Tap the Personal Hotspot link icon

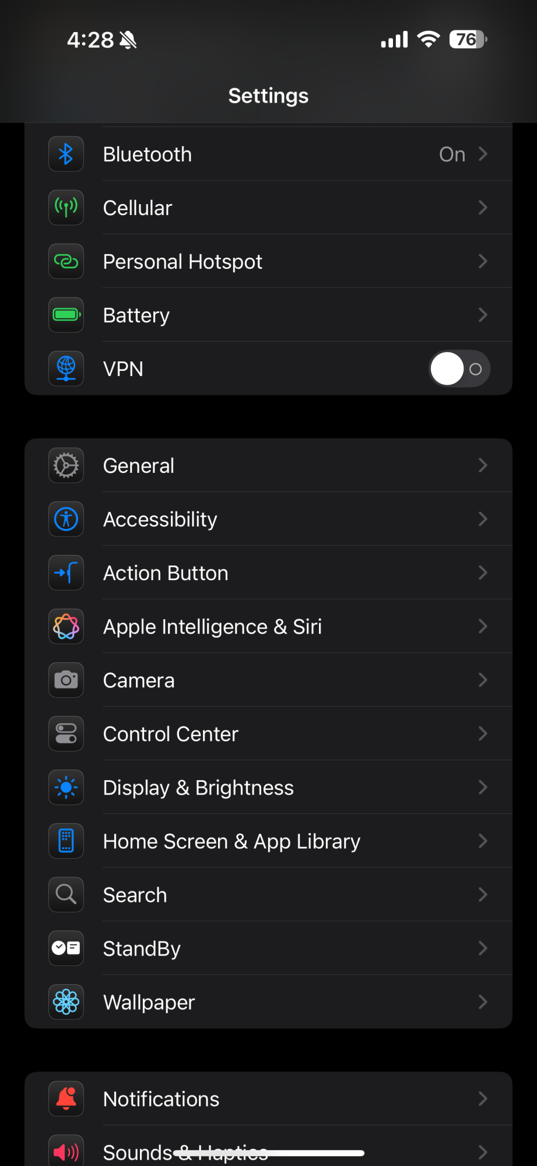66,261
